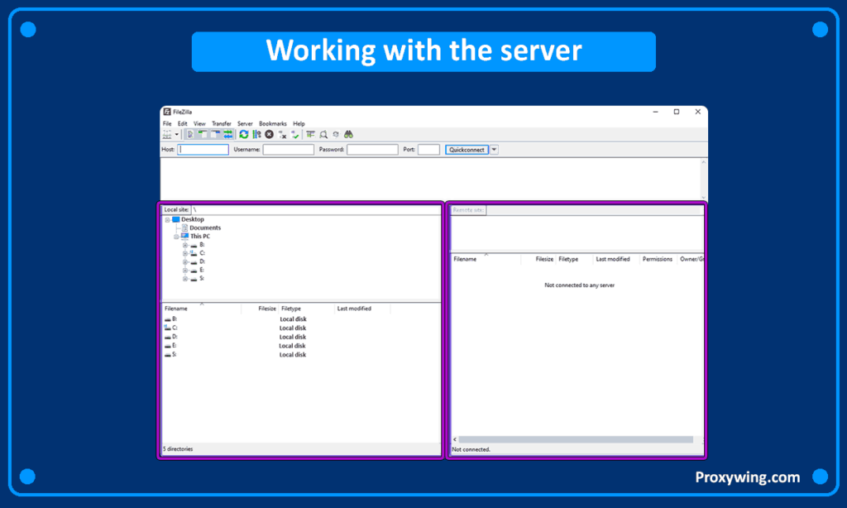Expand the B: drive tree node

(184, 246)
